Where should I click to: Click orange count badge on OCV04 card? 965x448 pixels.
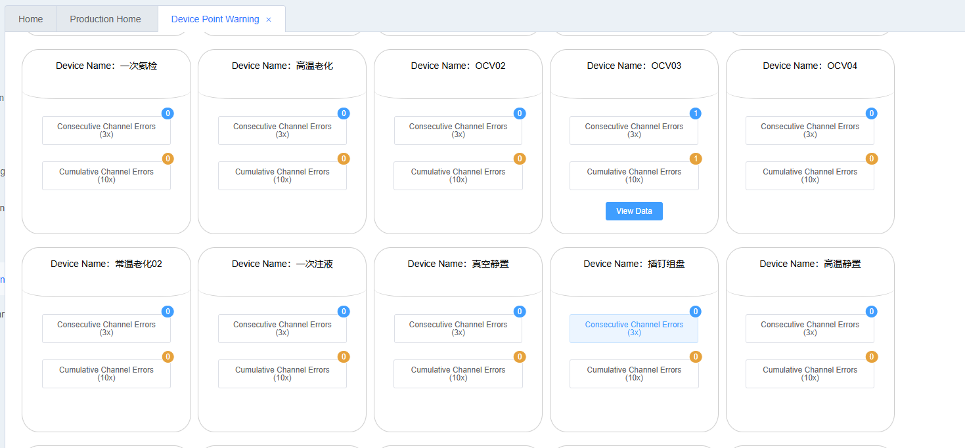tap(872, 159)
